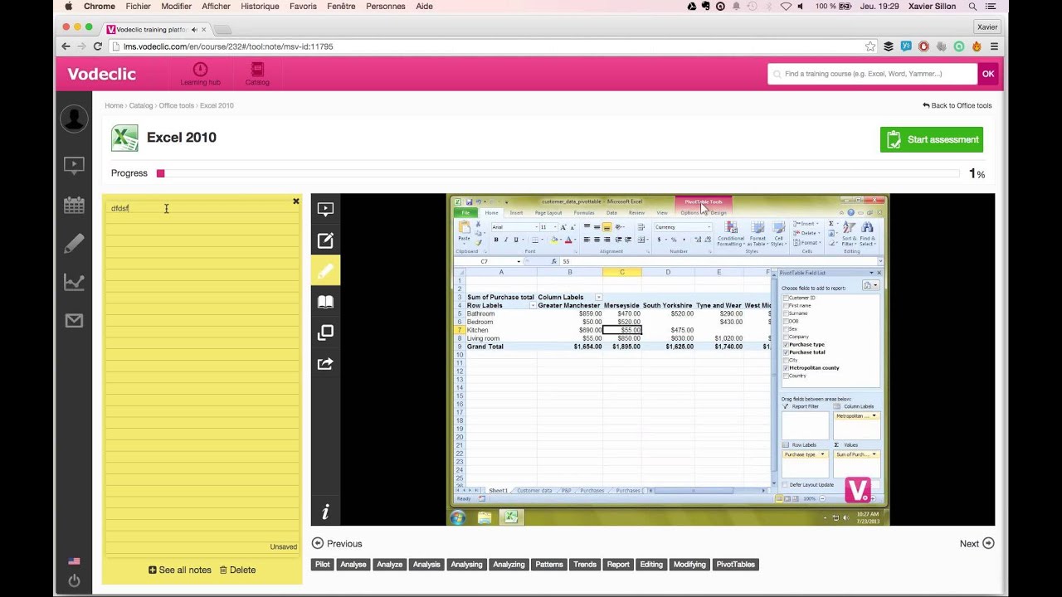The height and width of the screenshot is (597, 1062).
Task: Click the training course search field
Action: coord(872,74)
